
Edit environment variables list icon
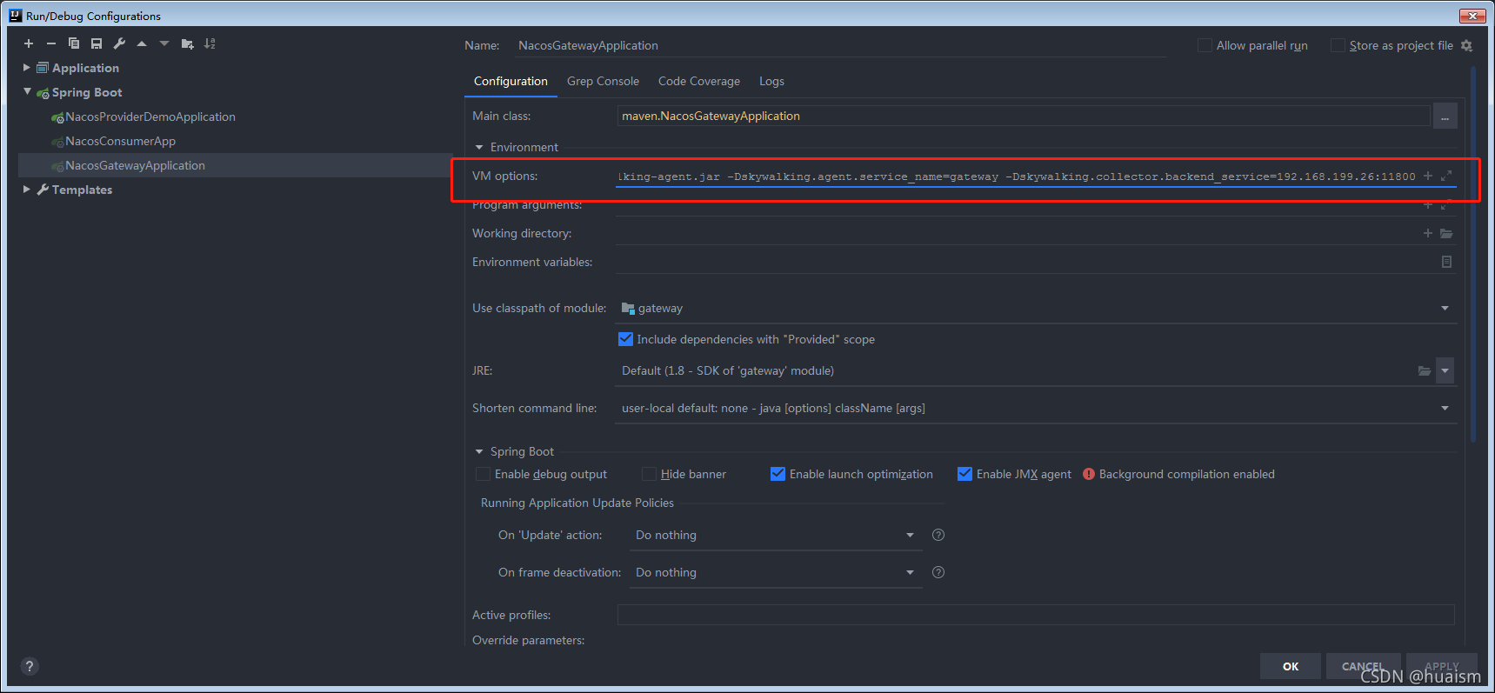point(1446,262)
